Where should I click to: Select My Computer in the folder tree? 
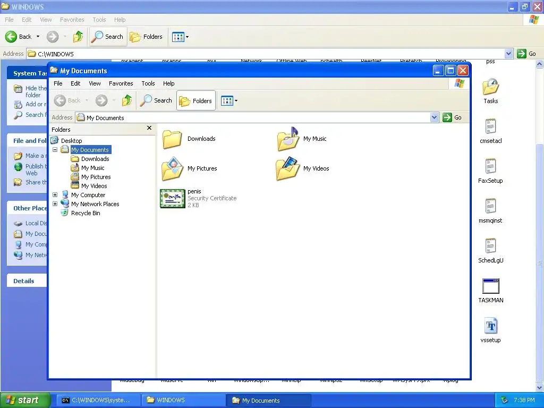point(88,195)
